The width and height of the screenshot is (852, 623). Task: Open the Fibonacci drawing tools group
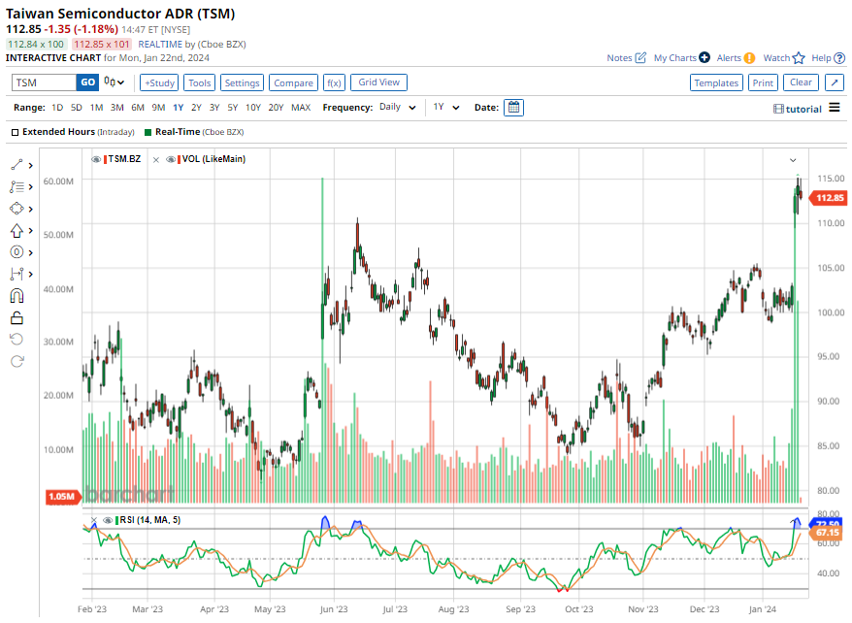click(x=16, y=186)
